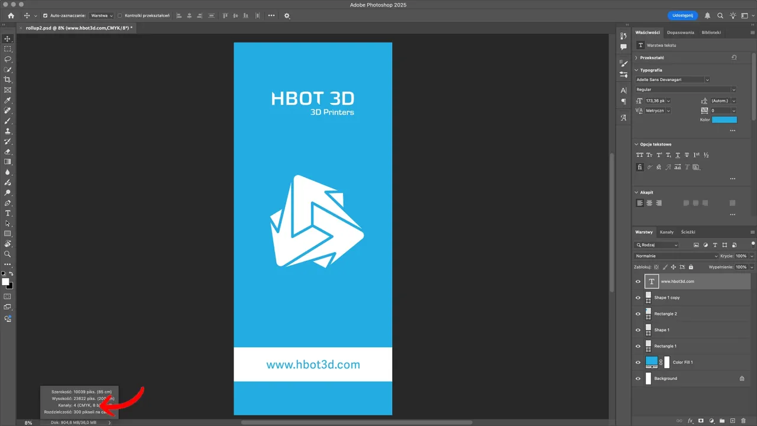Delete layer using the trash icon
The width and height of the screenshot is (757, 426).
[743, 421]
